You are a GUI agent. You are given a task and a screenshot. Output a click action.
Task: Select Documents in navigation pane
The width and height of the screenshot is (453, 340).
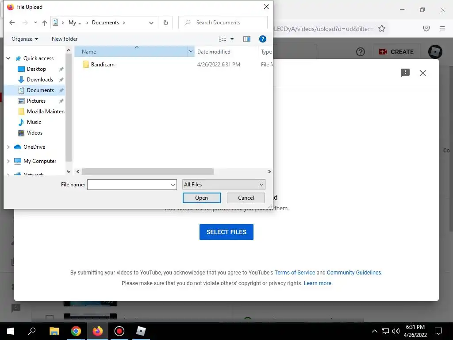point(40,90)
